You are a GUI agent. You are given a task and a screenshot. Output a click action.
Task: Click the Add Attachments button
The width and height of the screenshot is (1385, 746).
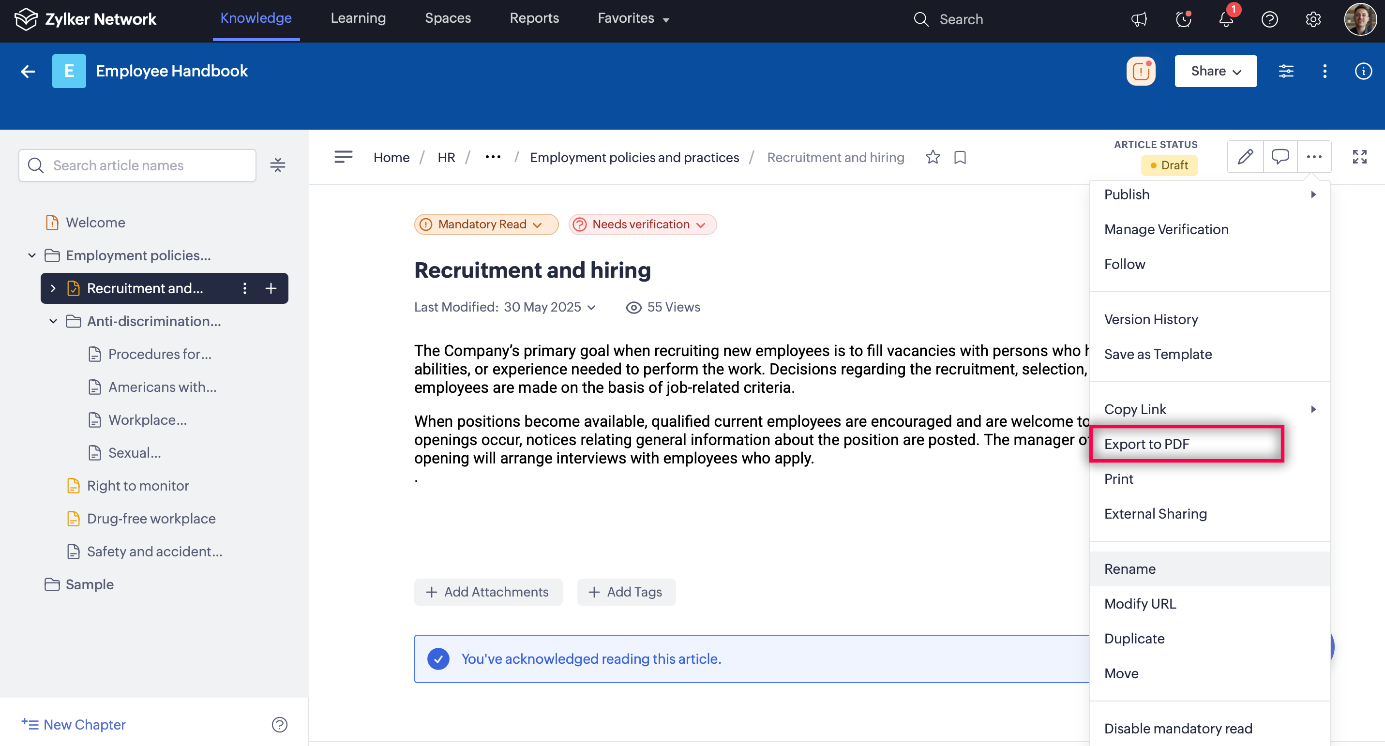point(488,592)
